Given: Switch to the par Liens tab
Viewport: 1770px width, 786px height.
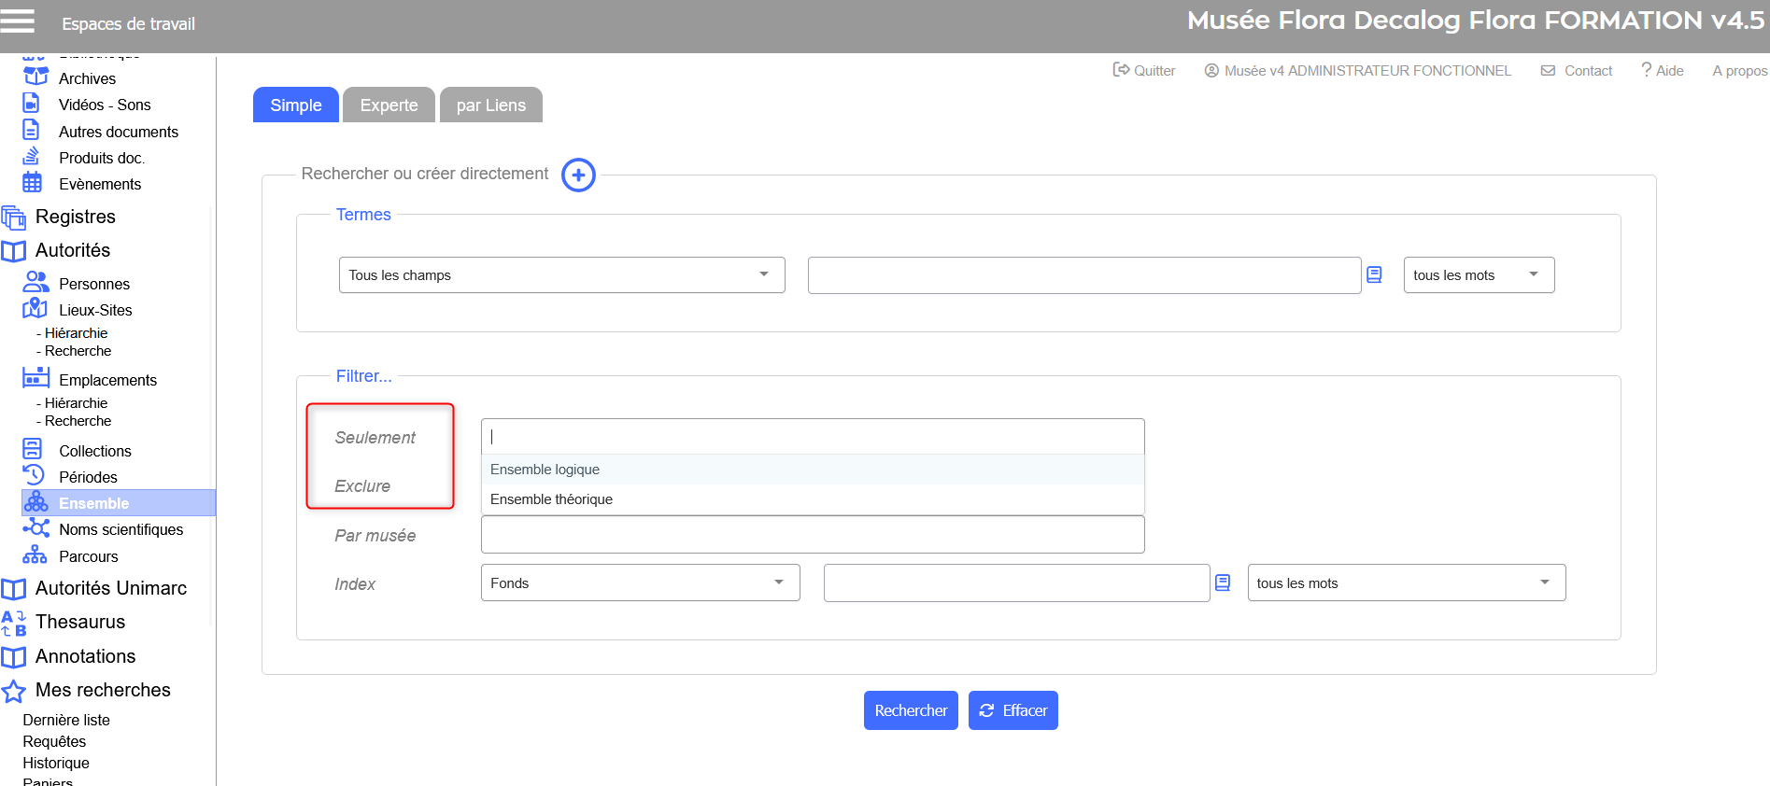Looking at the screenshot, I should tap(490, 105).
